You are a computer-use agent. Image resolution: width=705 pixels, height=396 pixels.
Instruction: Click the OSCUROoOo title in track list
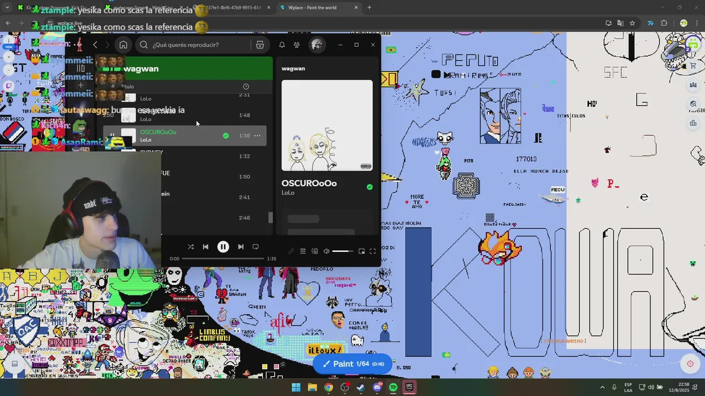click(x=158, y=132)
